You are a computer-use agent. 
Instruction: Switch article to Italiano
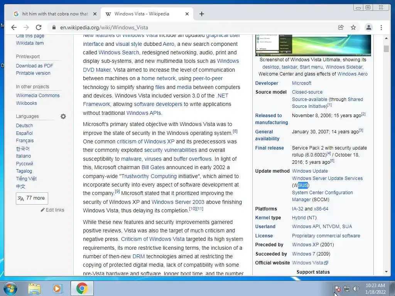[23, 156]
